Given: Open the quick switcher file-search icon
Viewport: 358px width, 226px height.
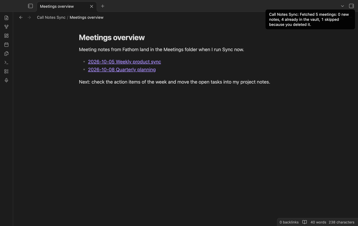Looking at the screenshot, I should point(7,18).
